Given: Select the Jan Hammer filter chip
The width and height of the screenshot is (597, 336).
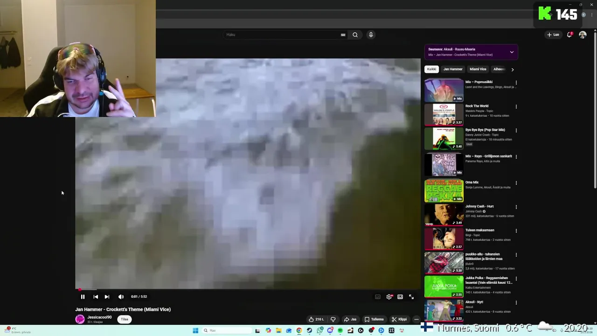Looking at the screenshot, I should click(453, 69).
